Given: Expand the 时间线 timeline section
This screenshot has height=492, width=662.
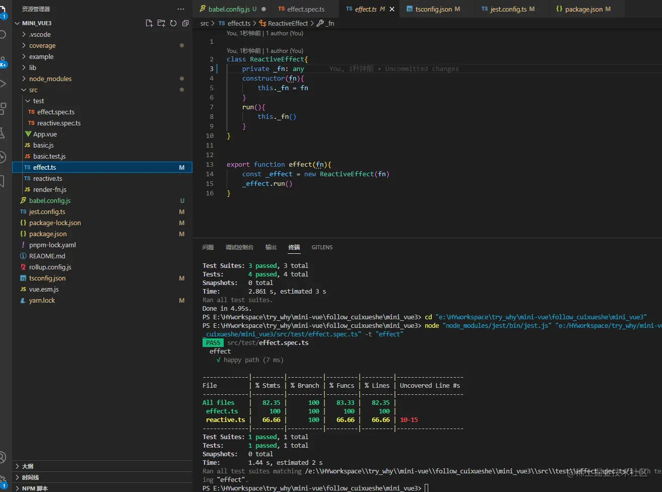Looking at the screenshot, I should [x=30, y=477].
